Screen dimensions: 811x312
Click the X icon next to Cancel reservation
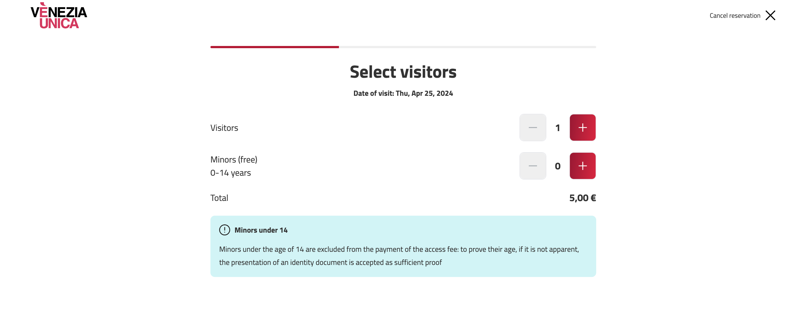point(771,15)
